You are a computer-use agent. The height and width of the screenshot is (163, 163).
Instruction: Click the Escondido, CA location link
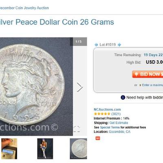coord(120,132)
